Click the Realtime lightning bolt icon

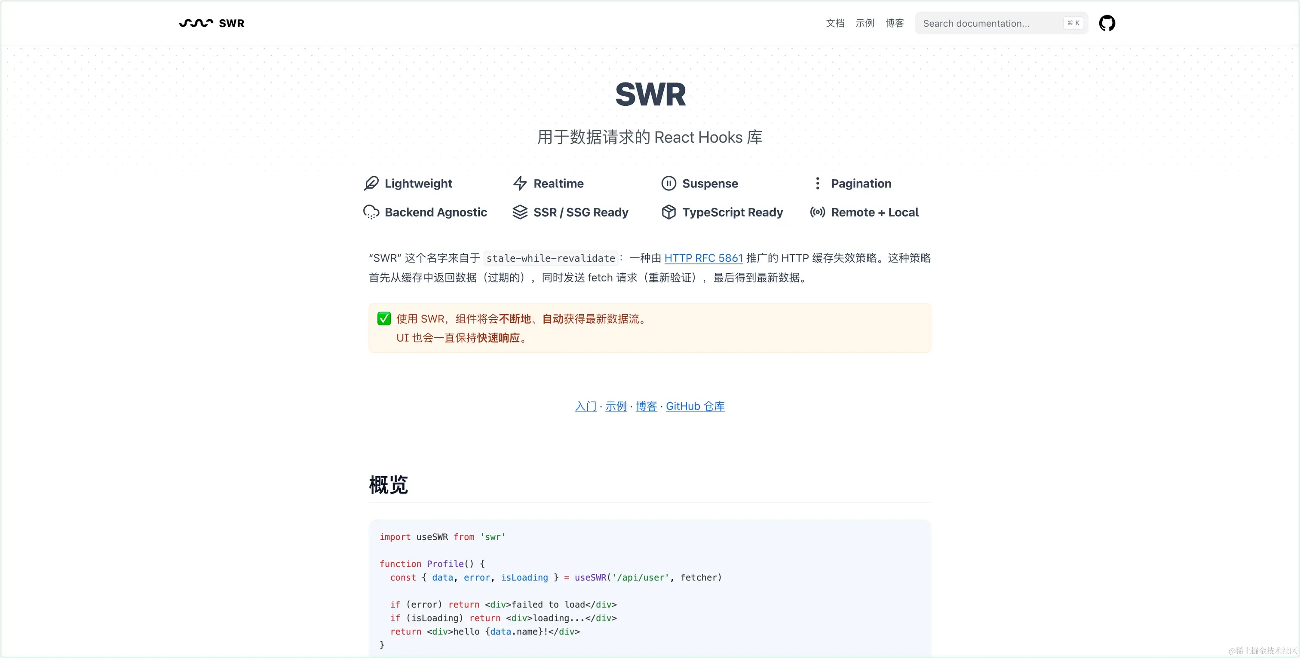click(x=520, y=183)
